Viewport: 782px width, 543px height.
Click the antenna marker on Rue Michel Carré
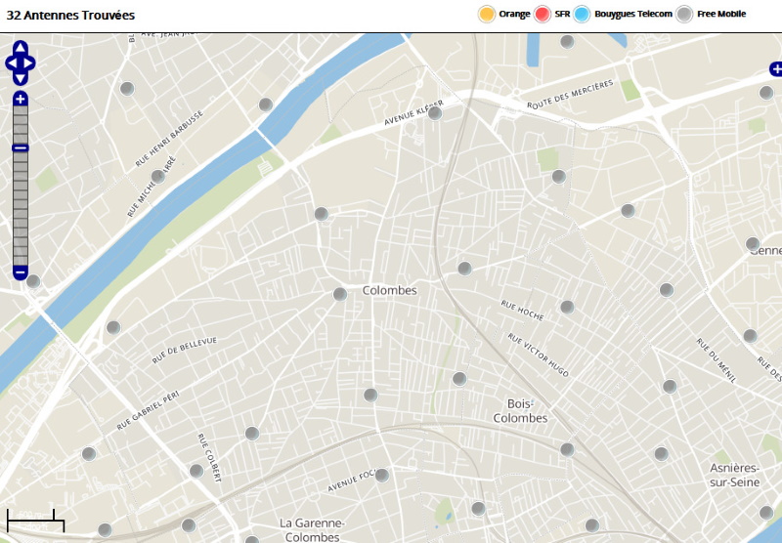pyautogui.click(x=157, y=177)
